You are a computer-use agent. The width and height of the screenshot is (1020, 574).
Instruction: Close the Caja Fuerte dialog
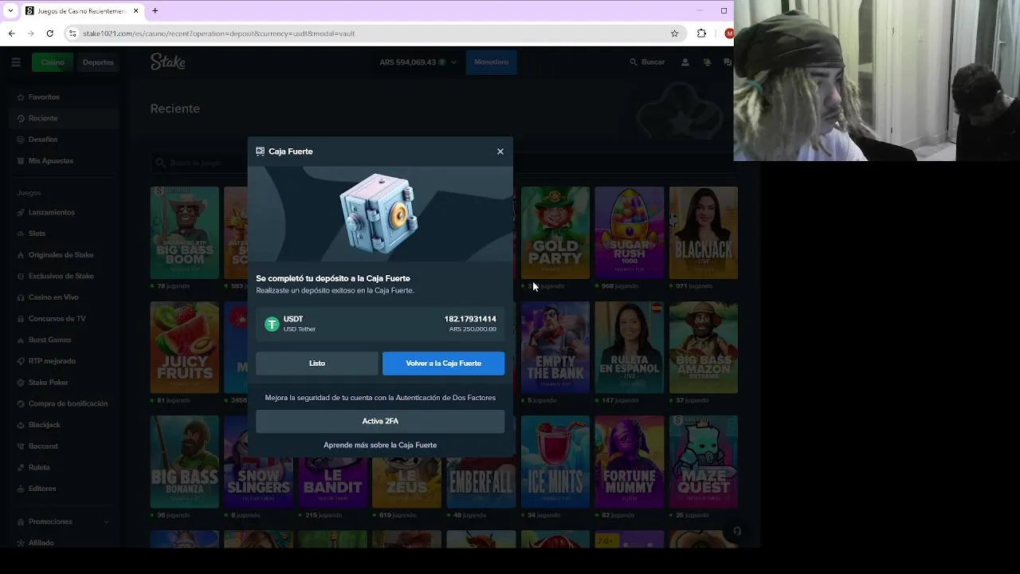[x=500, y=151]
